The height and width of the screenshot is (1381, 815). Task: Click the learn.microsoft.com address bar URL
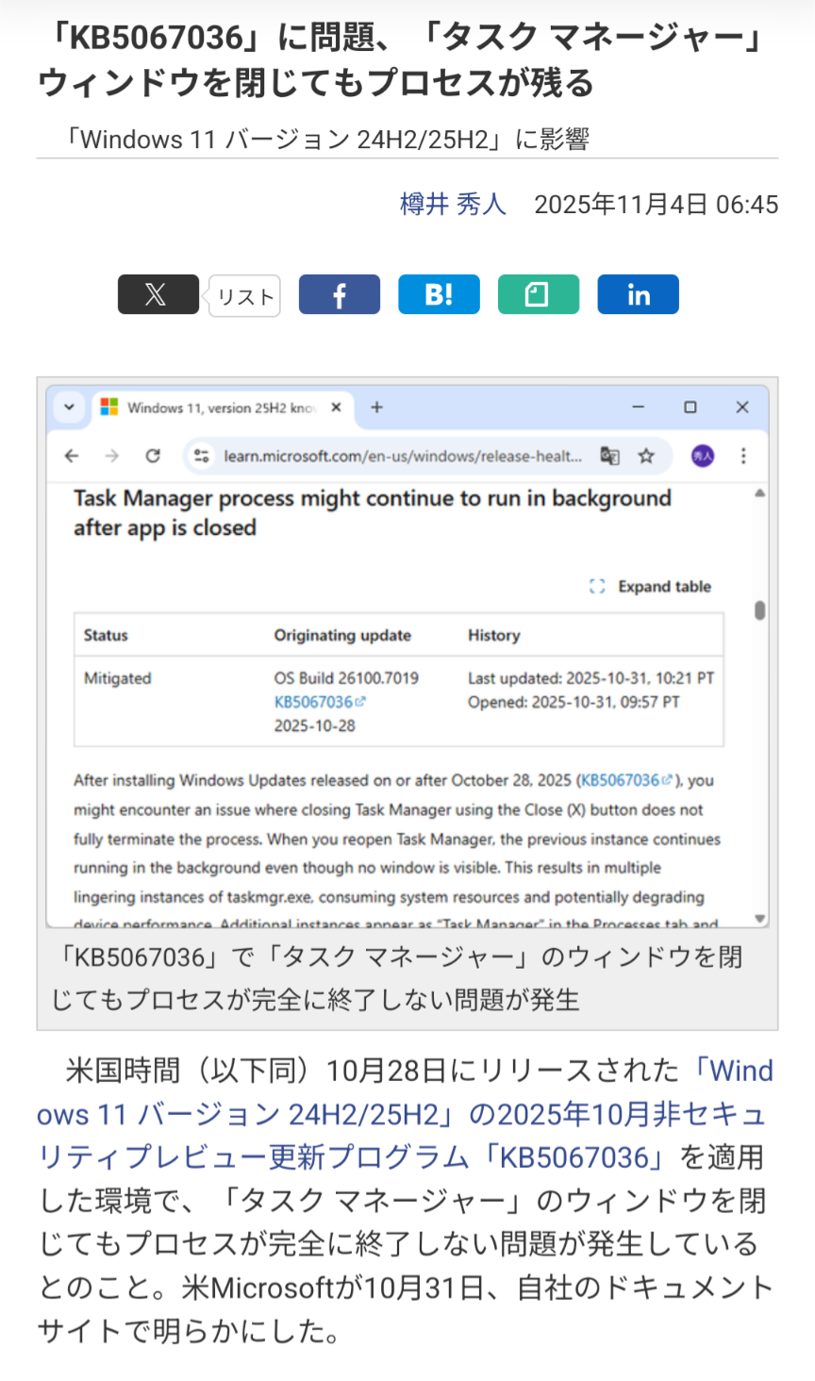[403, 457]
